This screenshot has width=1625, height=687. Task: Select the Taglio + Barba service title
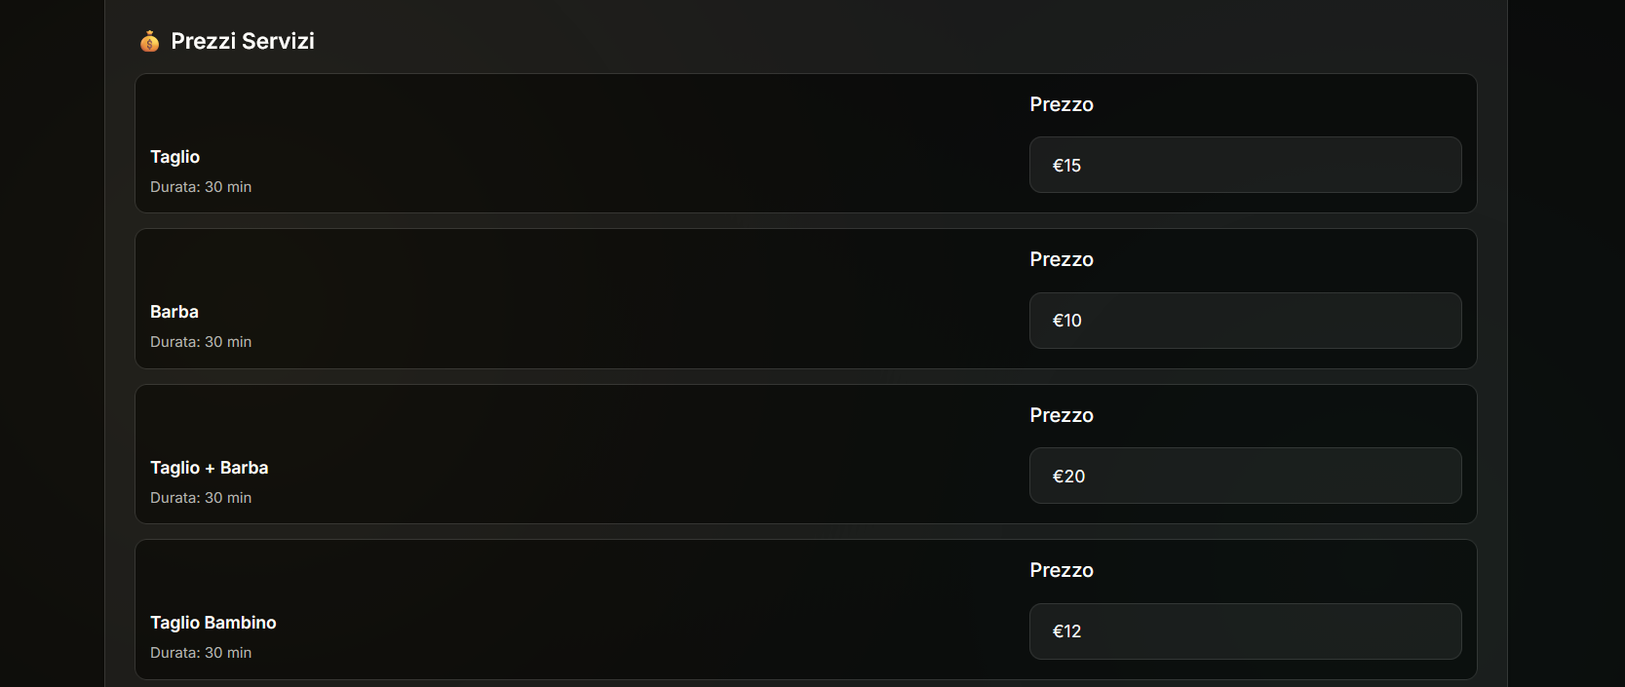click(x=210, y=468)
